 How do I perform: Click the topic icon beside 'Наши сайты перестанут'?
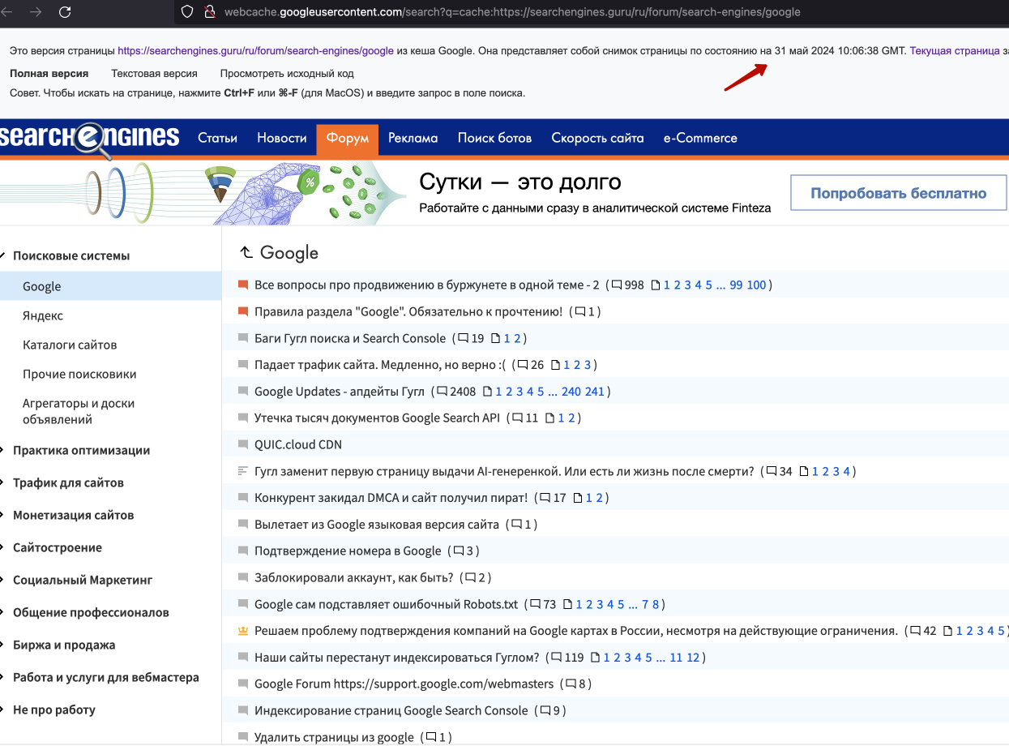[243, 658]
